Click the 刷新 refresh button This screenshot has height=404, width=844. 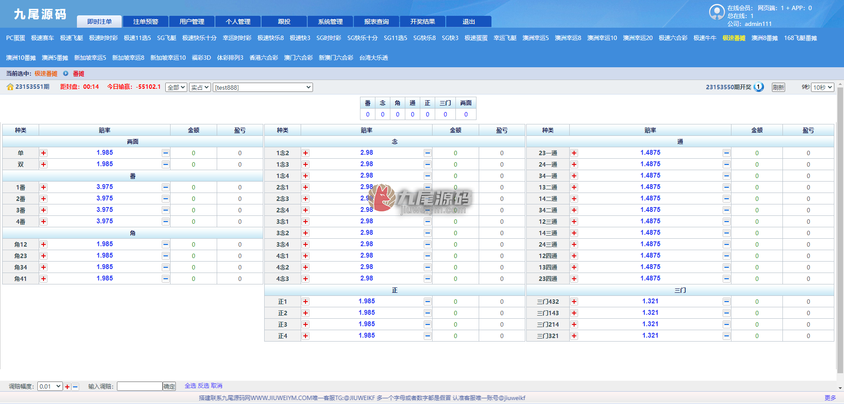(x=779, y=87)
